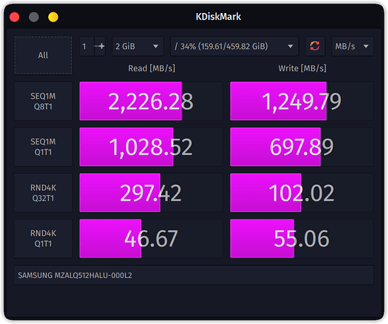Select the 297.42 read result field

coord(151,193)
